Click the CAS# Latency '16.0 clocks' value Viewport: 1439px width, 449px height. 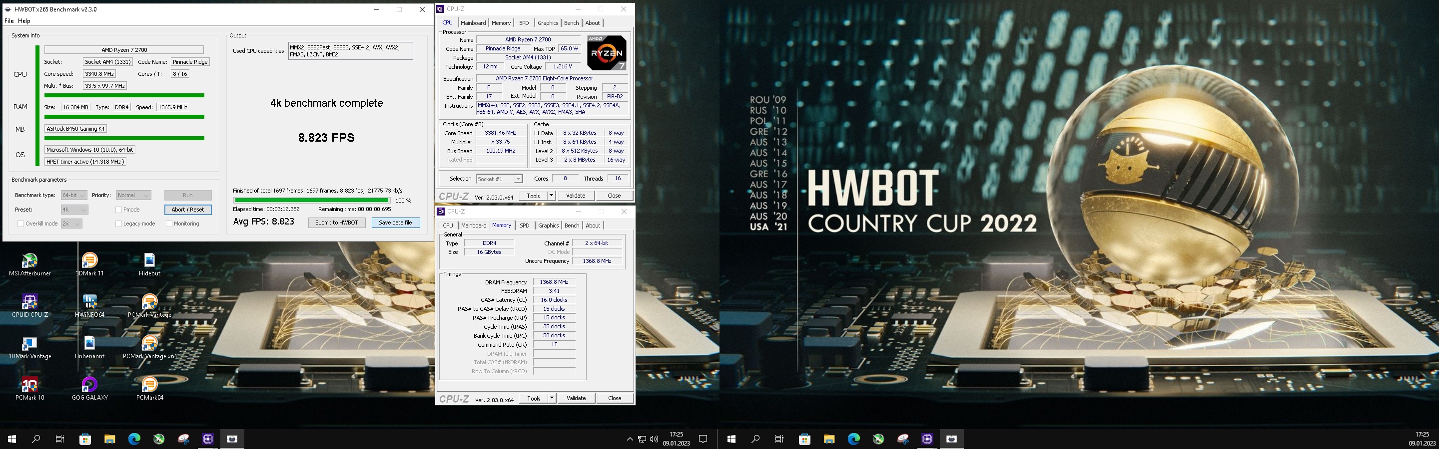[554, 300]
